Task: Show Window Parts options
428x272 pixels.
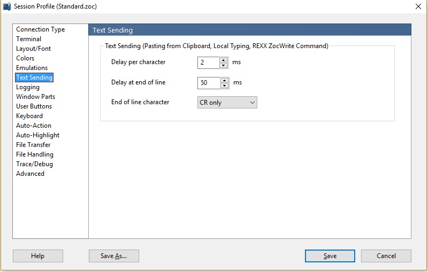Action: tap(35, 97)
